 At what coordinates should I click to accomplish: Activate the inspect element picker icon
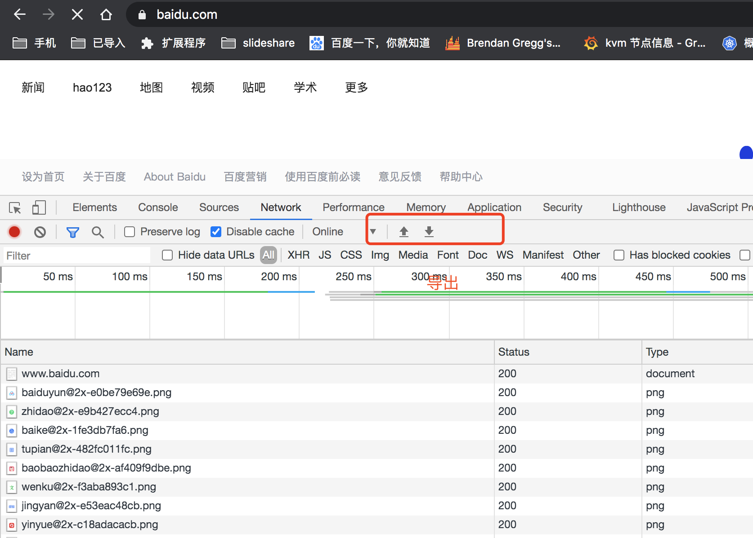pyautogui.click(x=15, y=207)
